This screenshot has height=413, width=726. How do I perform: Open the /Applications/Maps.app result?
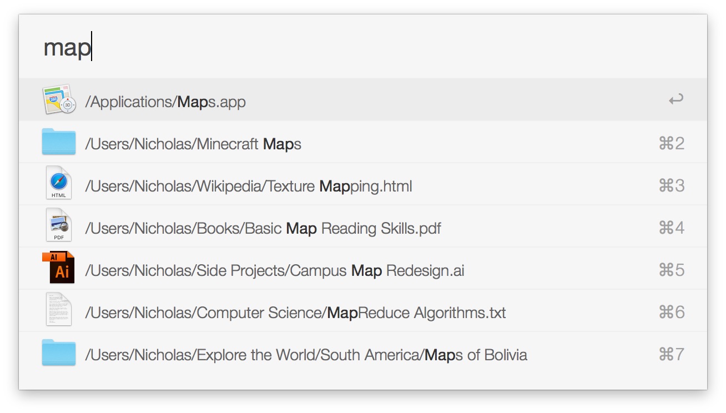[165, 102]
